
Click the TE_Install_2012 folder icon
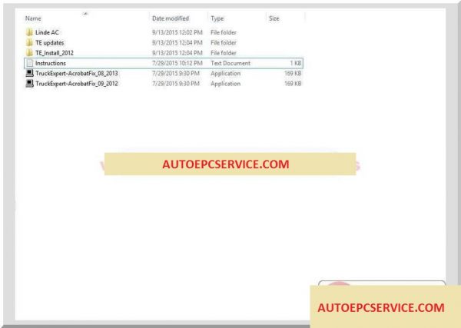[29, 53]
